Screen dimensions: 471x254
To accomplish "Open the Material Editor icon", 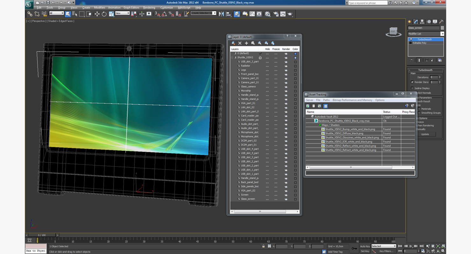I will (268, 14).
